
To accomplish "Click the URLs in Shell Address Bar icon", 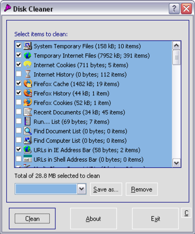I will (x=28, y=159).
